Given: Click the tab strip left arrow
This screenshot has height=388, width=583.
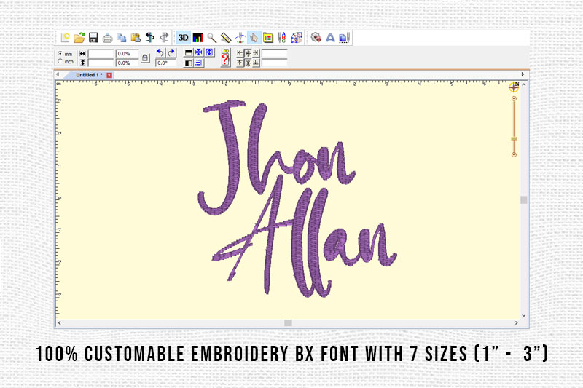Looking at the screenshot, I should coord(58,74).
